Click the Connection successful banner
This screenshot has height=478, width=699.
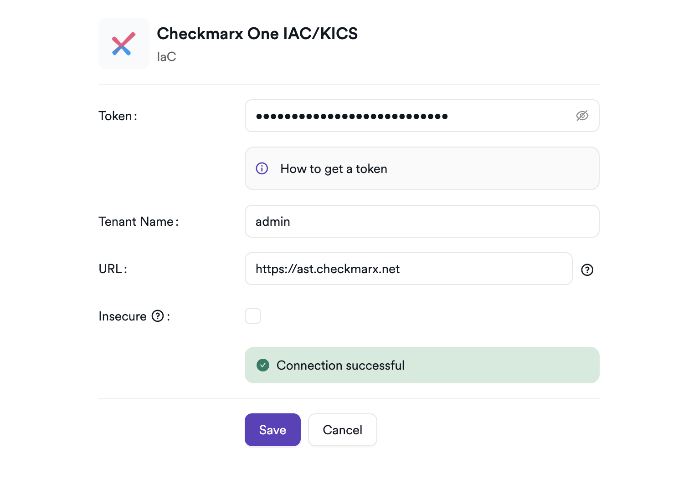pyautogui.click(x=421, y=365)
